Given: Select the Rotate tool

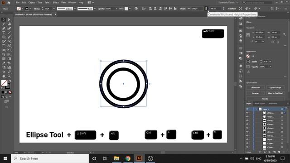Looking at the screenshot, I should pyautogui.click(x=4, y=46).
